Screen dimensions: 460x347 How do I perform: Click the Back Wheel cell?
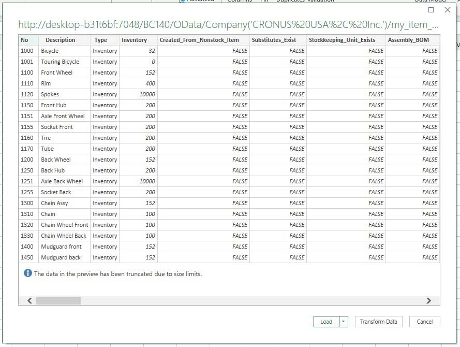click(65, 160)
